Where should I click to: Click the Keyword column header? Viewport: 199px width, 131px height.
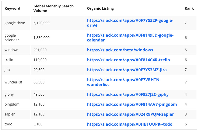[12, 8]
